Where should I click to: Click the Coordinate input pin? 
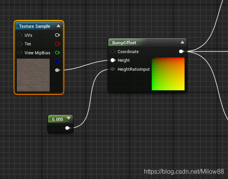click(x=113, y=52)
